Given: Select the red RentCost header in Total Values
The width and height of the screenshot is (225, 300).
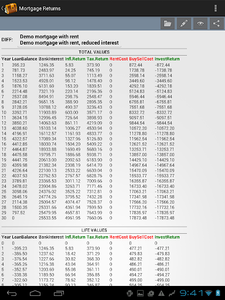Looking at the screenshot, I should pyautogui.click(x=118, y=59).
